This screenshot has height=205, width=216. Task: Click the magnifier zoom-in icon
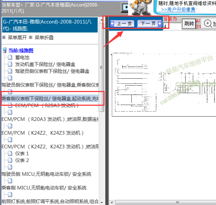pos(208,23)
